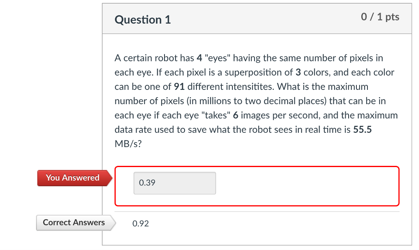This screenshot has height=250, width=419.
Task: Click the Question 1 heading
Action: point(142,19)
